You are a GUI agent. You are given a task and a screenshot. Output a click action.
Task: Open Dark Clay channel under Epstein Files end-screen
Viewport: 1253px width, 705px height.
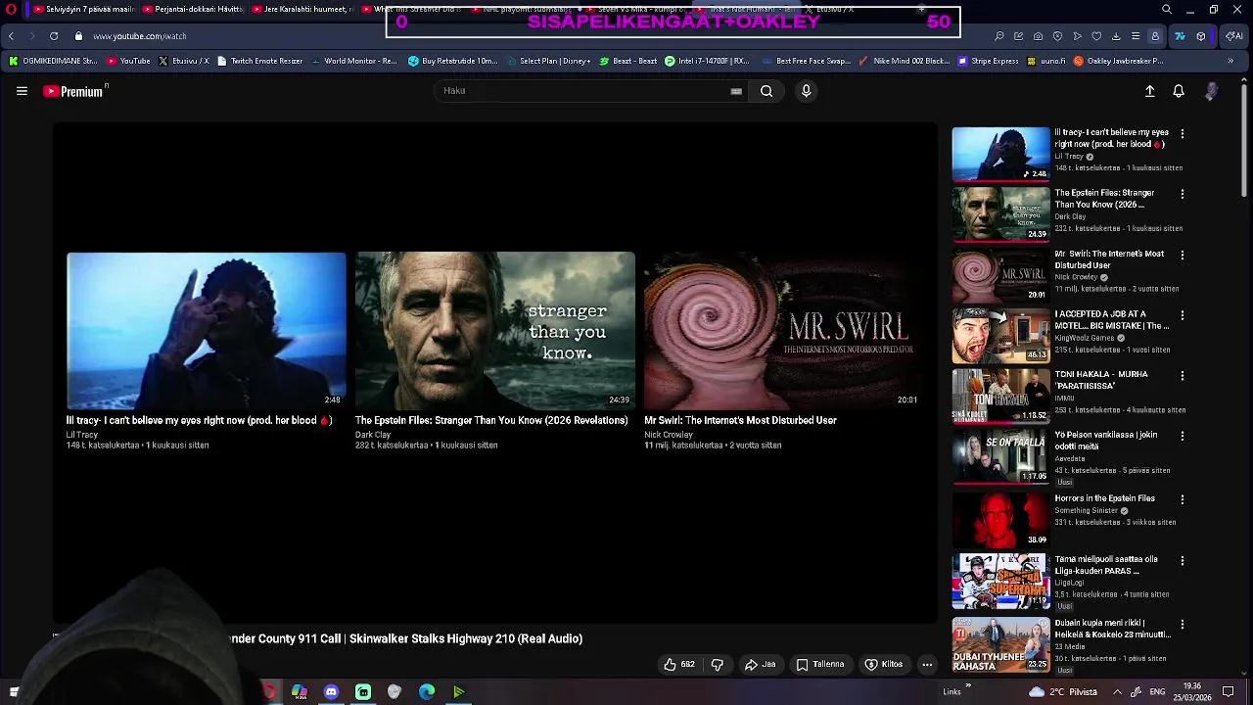pyautogui.click(x=373, y=435)
